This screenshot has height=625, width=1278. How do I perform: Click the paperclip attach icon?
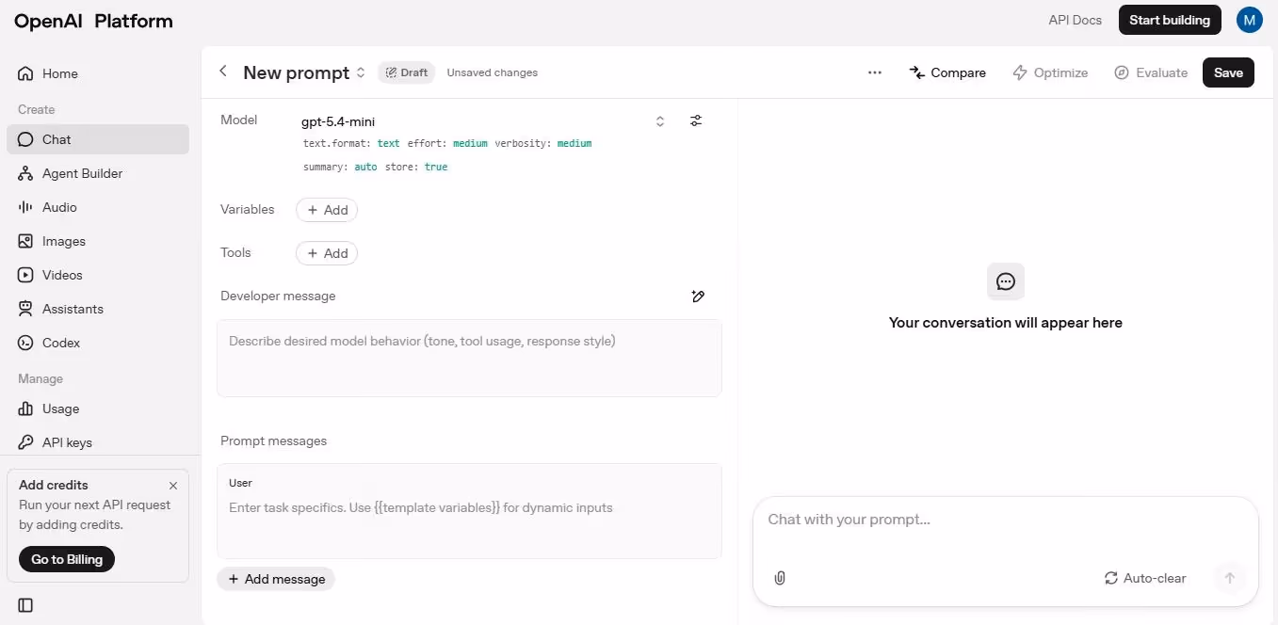coord(780,578)
